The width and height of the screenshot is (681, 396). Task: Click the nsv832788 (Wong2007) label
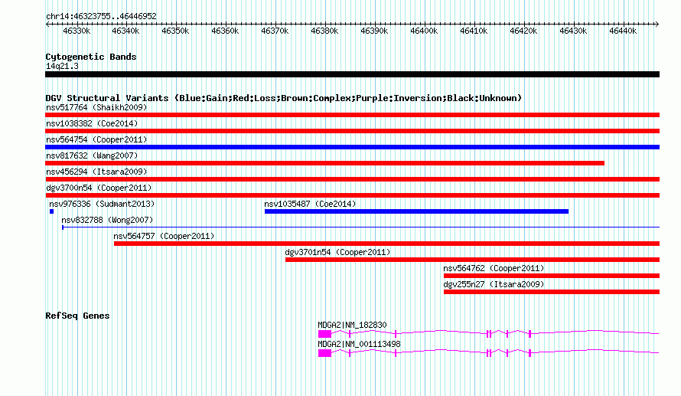(107, 220)
